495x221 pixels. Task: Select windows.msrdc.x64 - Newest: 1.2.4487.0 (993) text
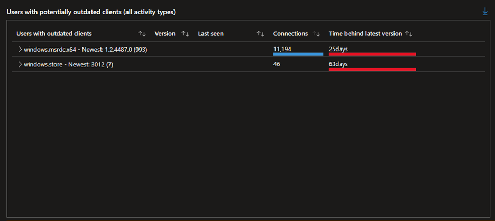[86, 50]
